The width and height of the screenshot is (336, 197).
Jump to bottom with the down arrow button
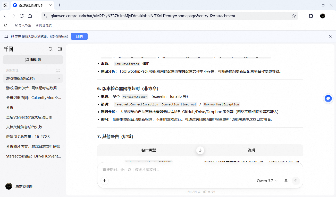[x=200, y=150]
